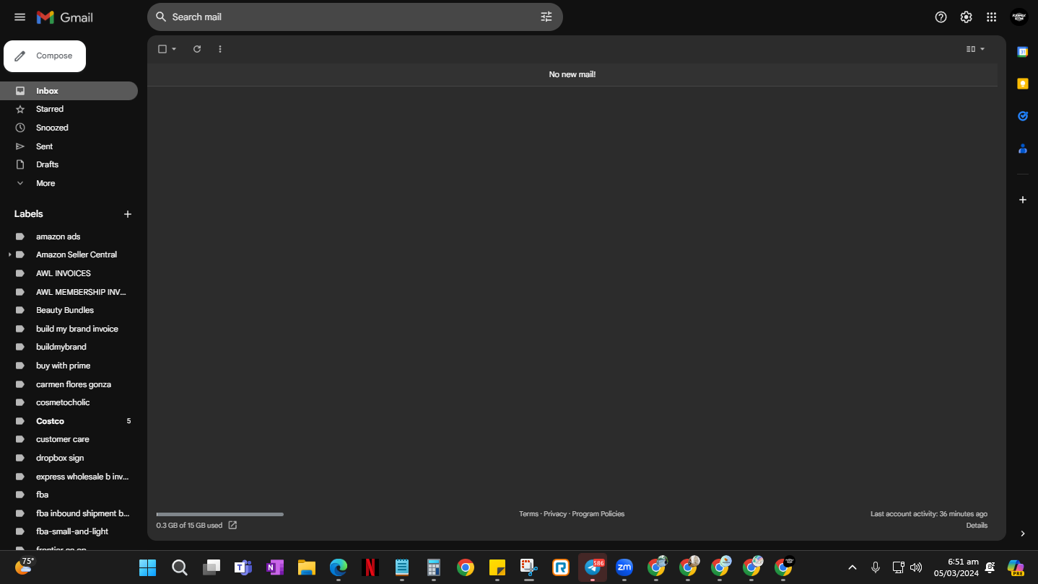This screenshot has width=1038, height=584.
Task: Open account activity Details link
Action: (x=977, y=526)
